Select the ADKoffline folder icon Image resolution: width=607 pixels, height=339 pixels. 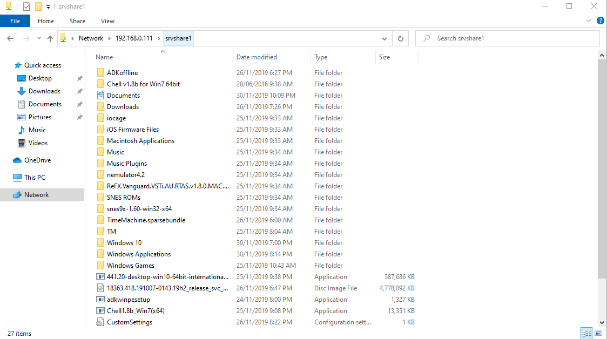[x=100, y=73]
